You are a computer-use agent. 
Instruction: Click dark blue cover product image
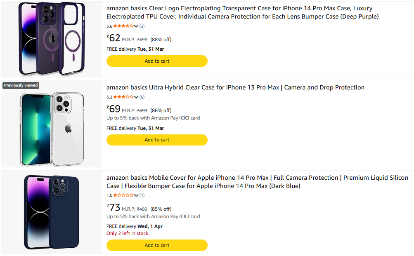[x=52, y=212]
